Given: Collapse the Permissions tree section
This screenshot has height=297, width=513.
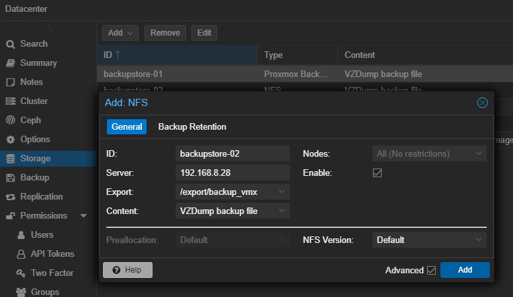Looking at the screenshot, I should [x=84, y=216].
